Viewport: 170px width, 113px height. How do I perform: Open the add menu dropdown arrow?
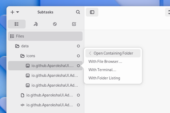pos(18,12)
